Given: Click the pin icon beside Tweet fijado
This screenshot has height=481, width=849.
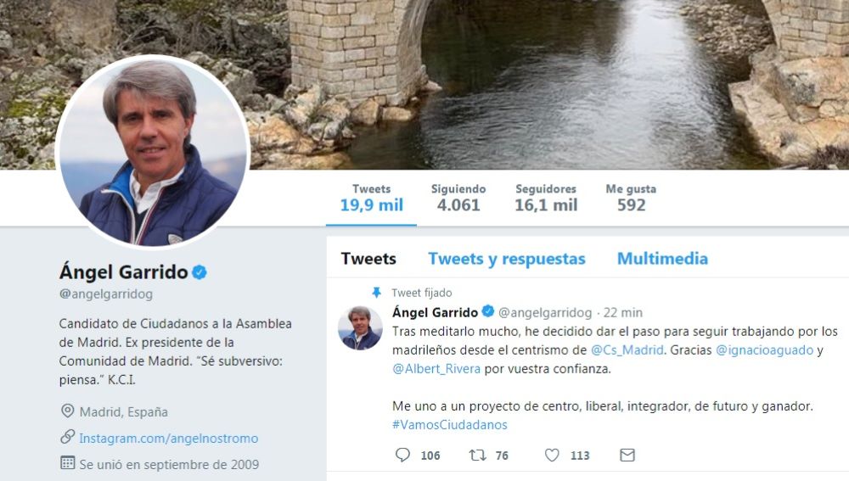Looking at the screenshot, I should click(x=376, y=293).
